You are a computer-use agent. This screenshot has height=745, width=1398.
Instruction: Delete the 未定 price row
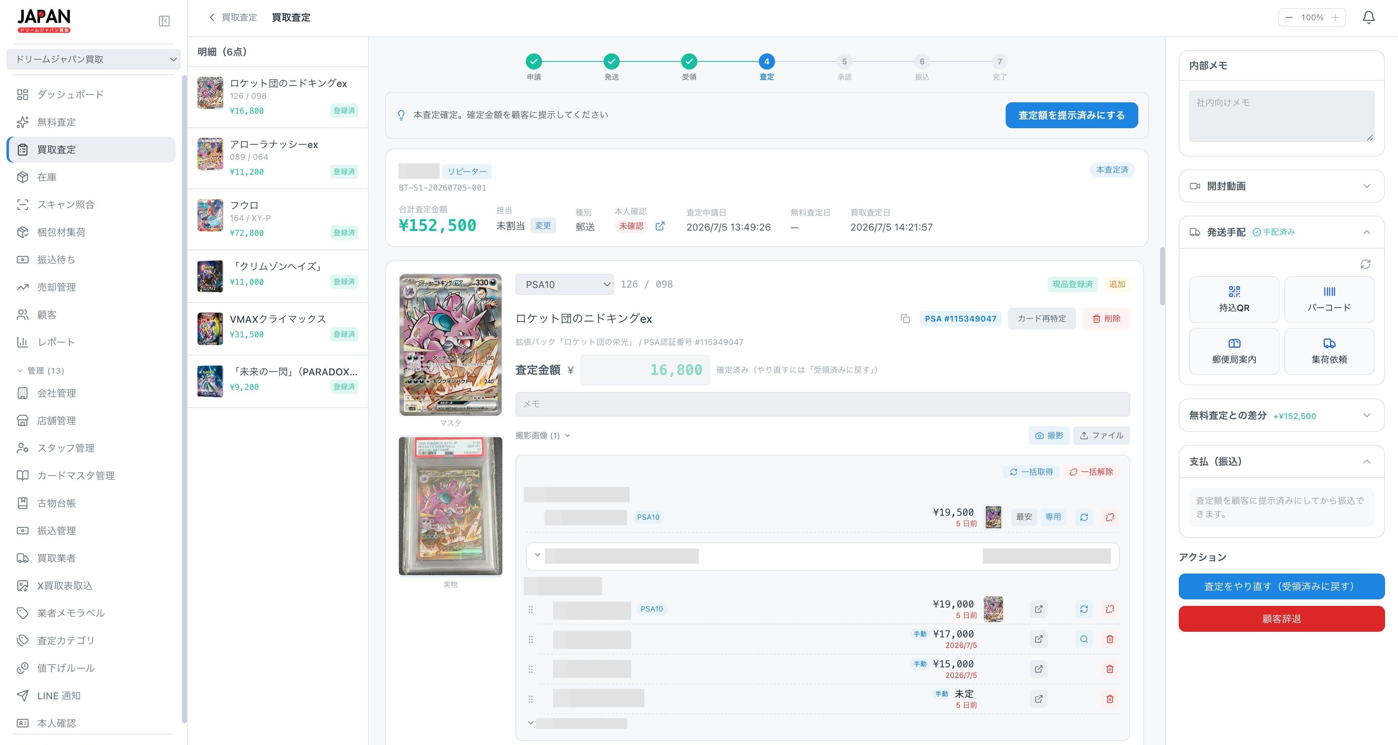tap(1110, 699)
